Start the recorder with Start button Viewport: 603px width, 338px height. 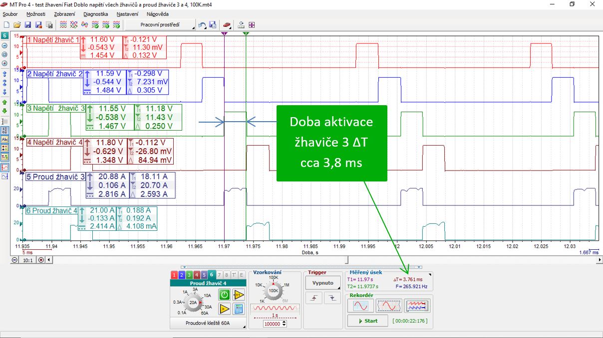[x=367, y=321]
